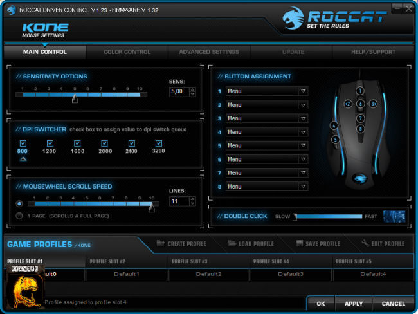418x314 pixels.
Task: Click the active DPI arrow under 800
Action: pyautogui.click(x=23, y=160)
